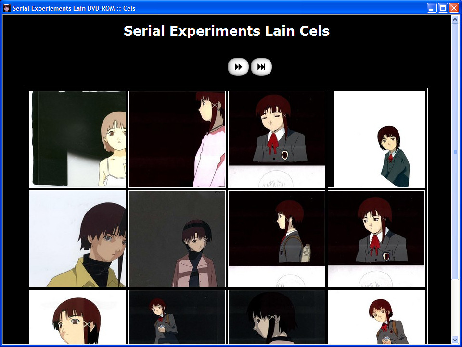Open the cel of girl in white camisole
The width and height of the screenshot is (462, 347).
[x=77, y=139]
